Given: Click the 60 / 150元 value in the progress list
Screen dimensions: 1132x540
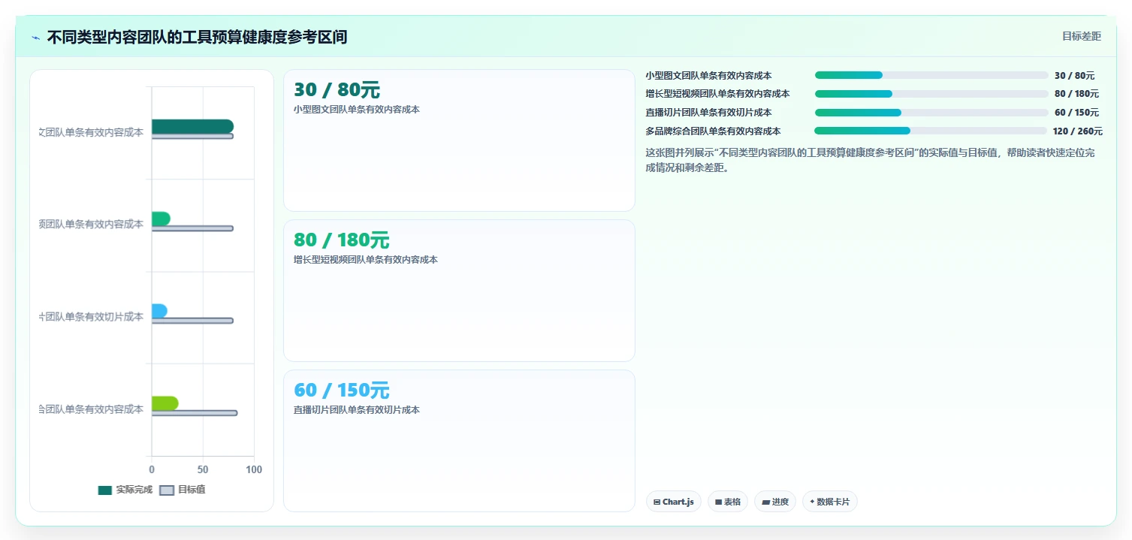Looking at the screenshot, I should pyautogui.click(x=1076, y=113).
